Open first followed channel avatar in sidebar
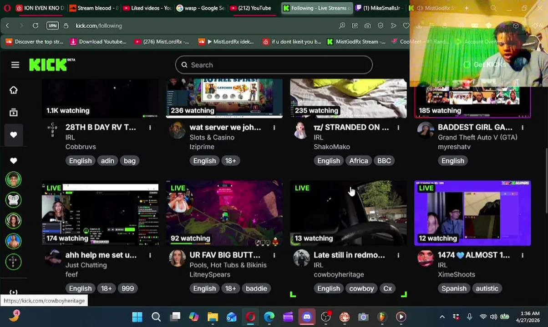548x327 pixels. tap(14, 180)
